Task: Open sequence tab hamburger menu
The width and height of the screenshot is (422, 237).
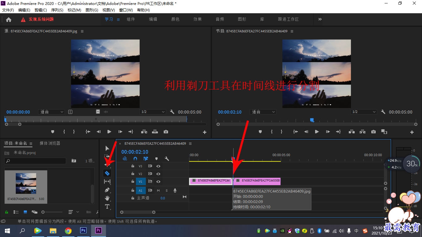Action: tap(190, 143)
